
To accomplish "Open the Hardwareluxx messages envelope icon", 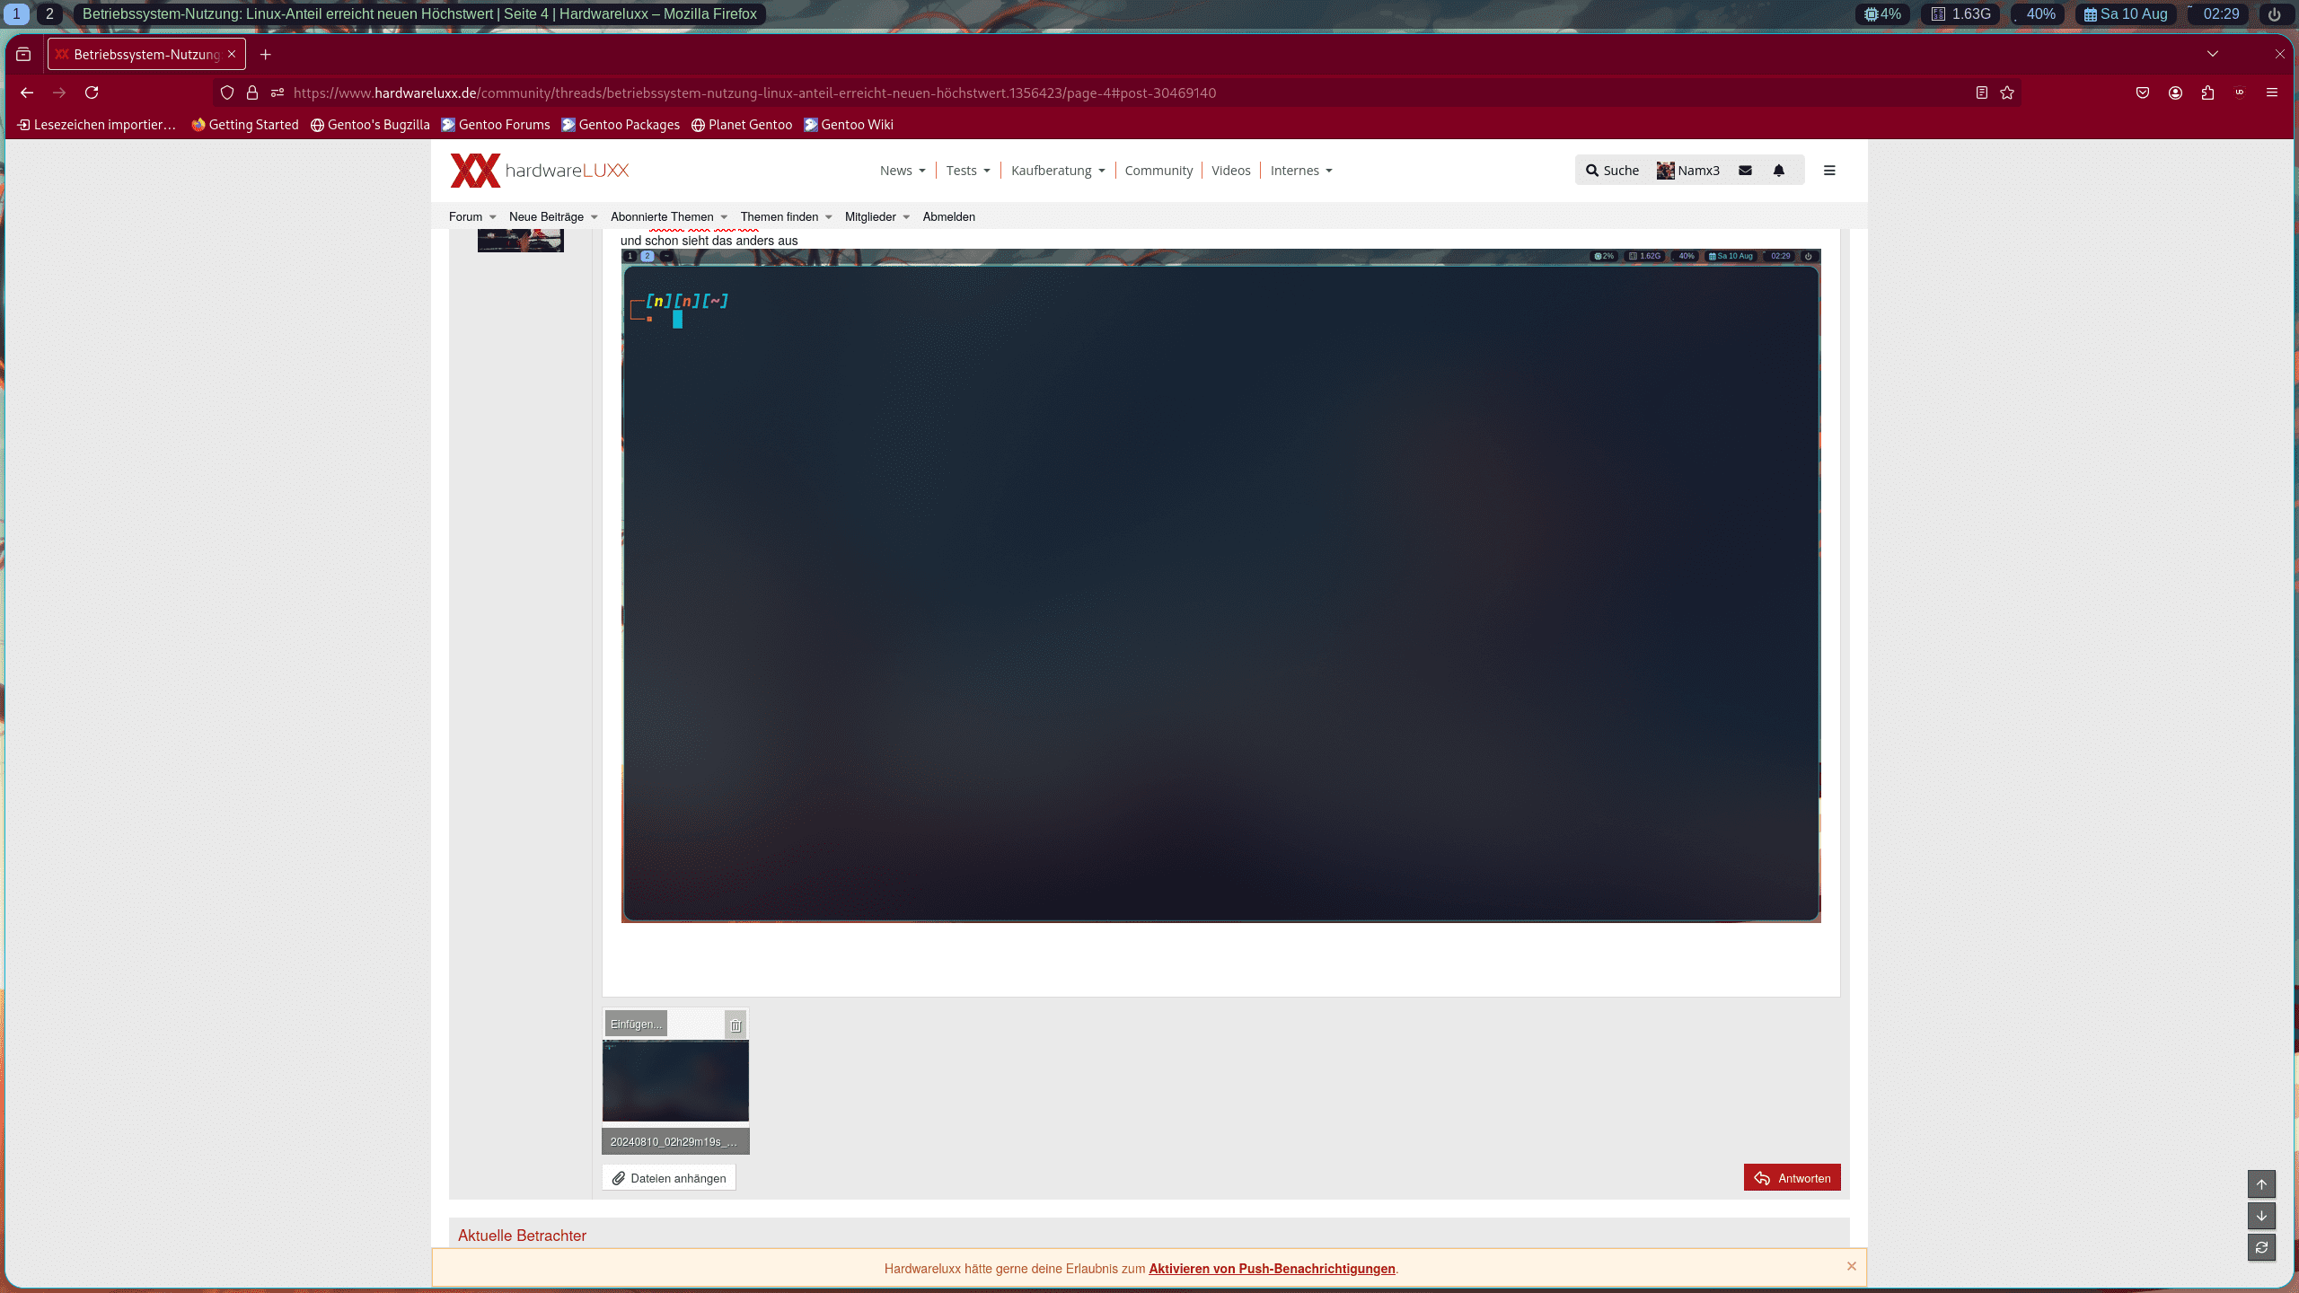I will click(1745, 171).
